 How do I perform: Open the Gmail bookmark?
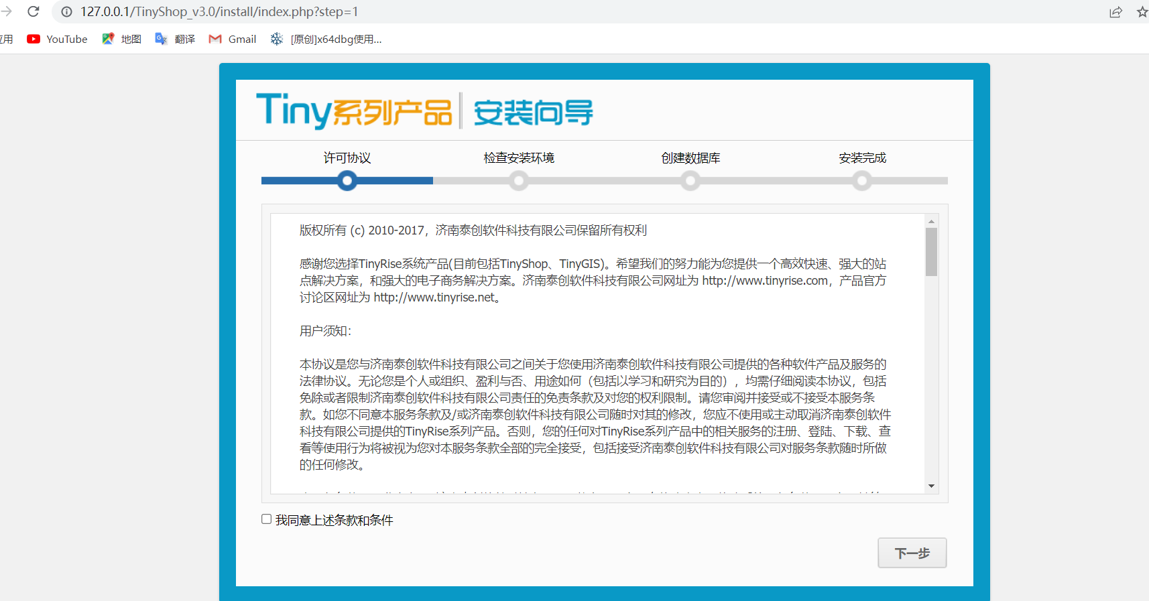(x=233, y=40)
